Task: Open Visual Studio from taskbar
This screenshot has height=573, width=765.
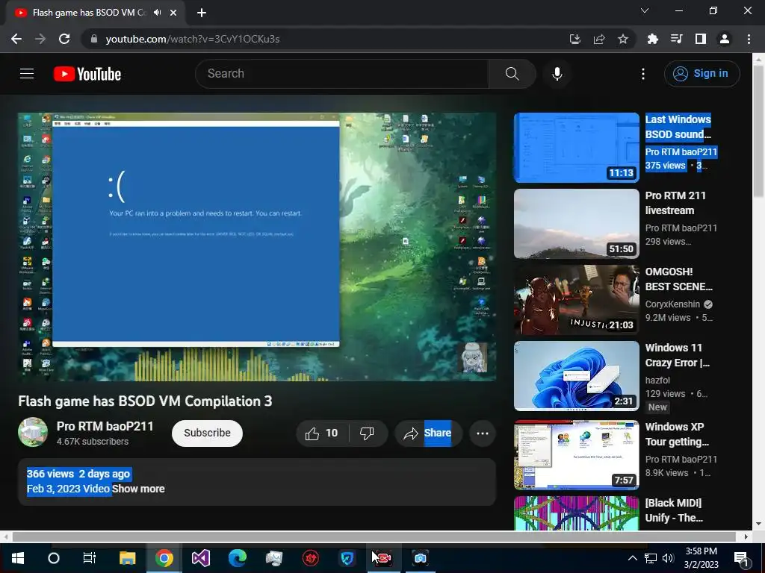Action: pyautogui.click(x=200, y=558)
